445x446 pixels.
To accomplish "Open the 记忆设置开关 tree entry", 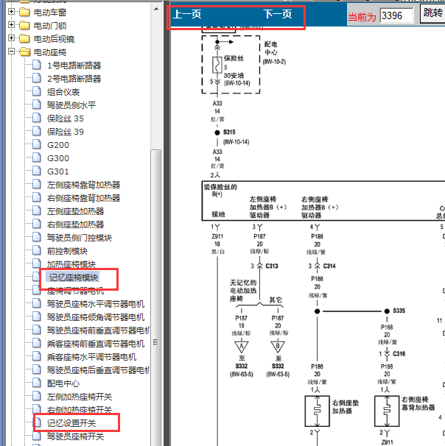I will 71,423.
